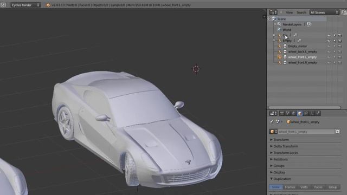
Task: Select Frames duplication option
Action: click(x=290, y=187)
